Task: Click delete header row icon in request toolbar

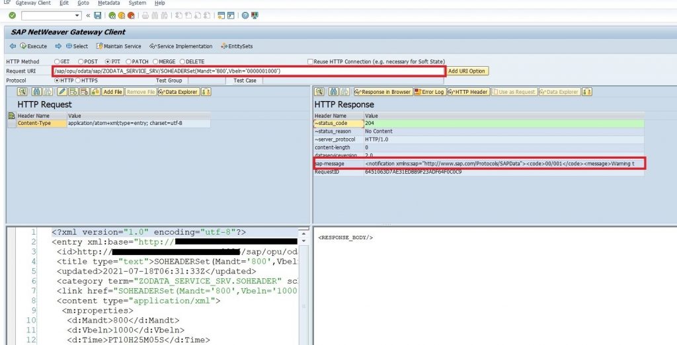Action: [x=84, y=92]
